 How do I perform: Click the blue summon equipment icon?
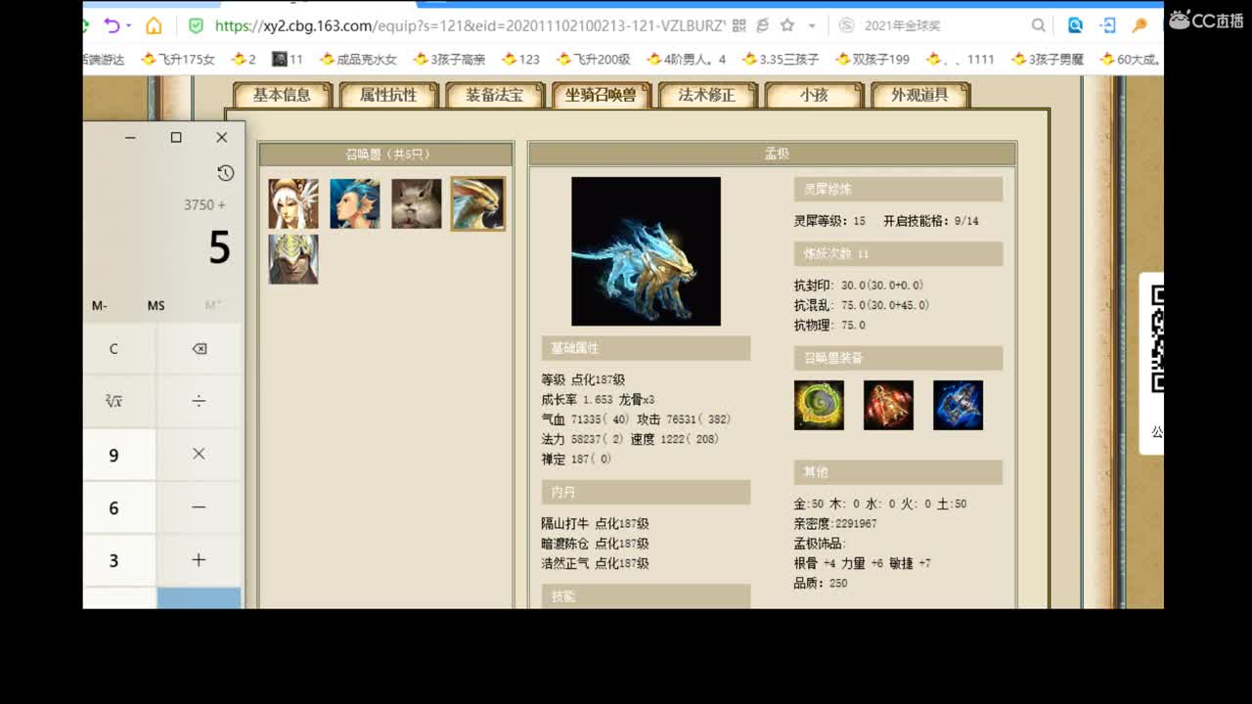[958, 405]
